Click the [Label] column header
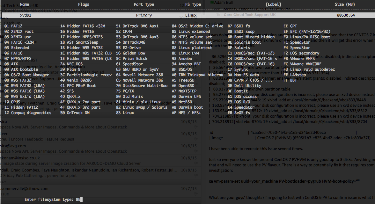 click(273, 4)
